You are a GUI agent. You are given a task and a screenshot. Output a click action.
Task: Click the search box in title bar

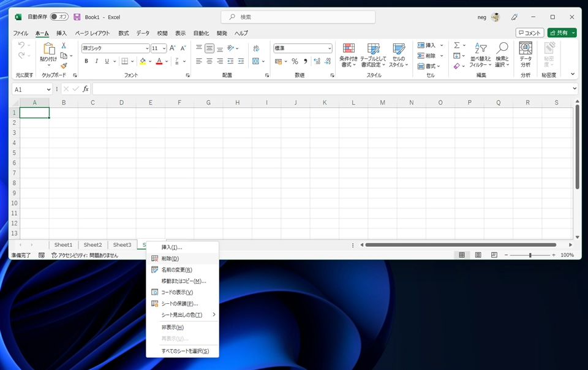coord(298,17)
